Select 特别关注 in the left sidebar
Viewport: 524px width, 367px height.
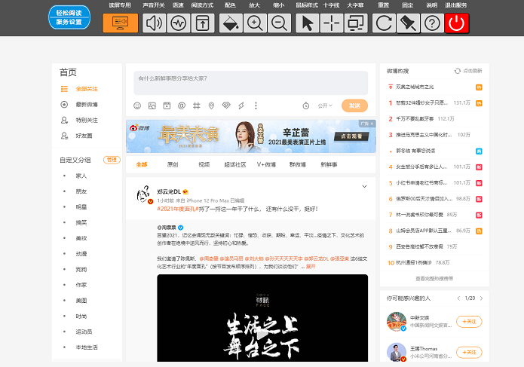coord(87,121)
